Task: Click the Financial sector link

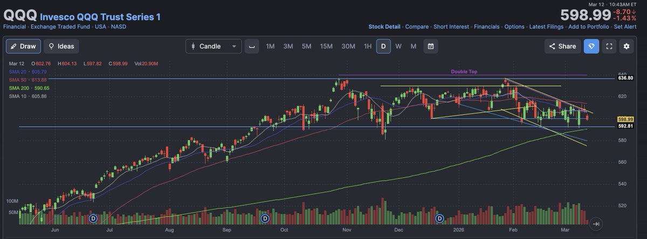Action: coord(15,26)
